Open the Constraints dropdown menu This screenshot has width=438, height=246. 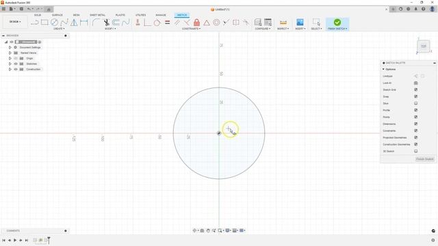191,29
